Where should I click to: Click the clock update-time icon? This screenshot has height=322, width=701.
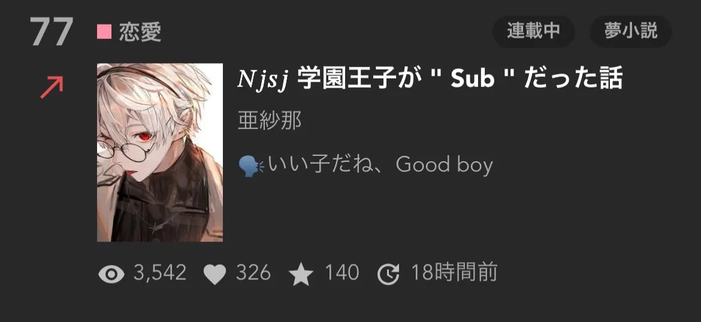pyautogui.click(x=388, y=274)
